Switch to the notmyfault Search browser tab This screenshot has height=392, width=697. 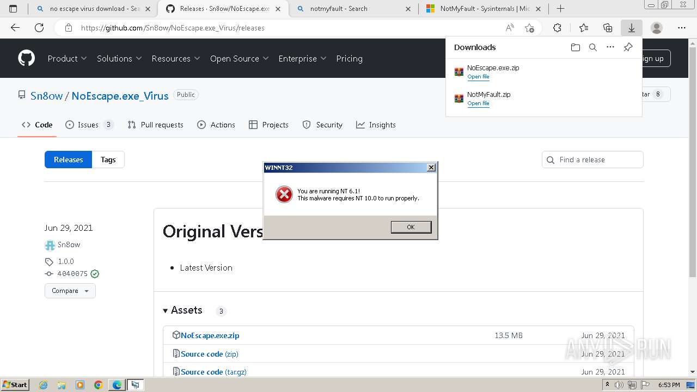pyautogui.click(x=354, y=9)
